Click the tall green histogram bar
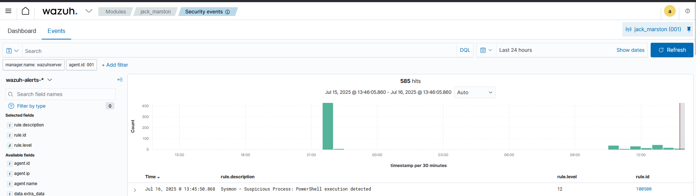This screenshot has height=196, width=696. [x=327, y=126]
